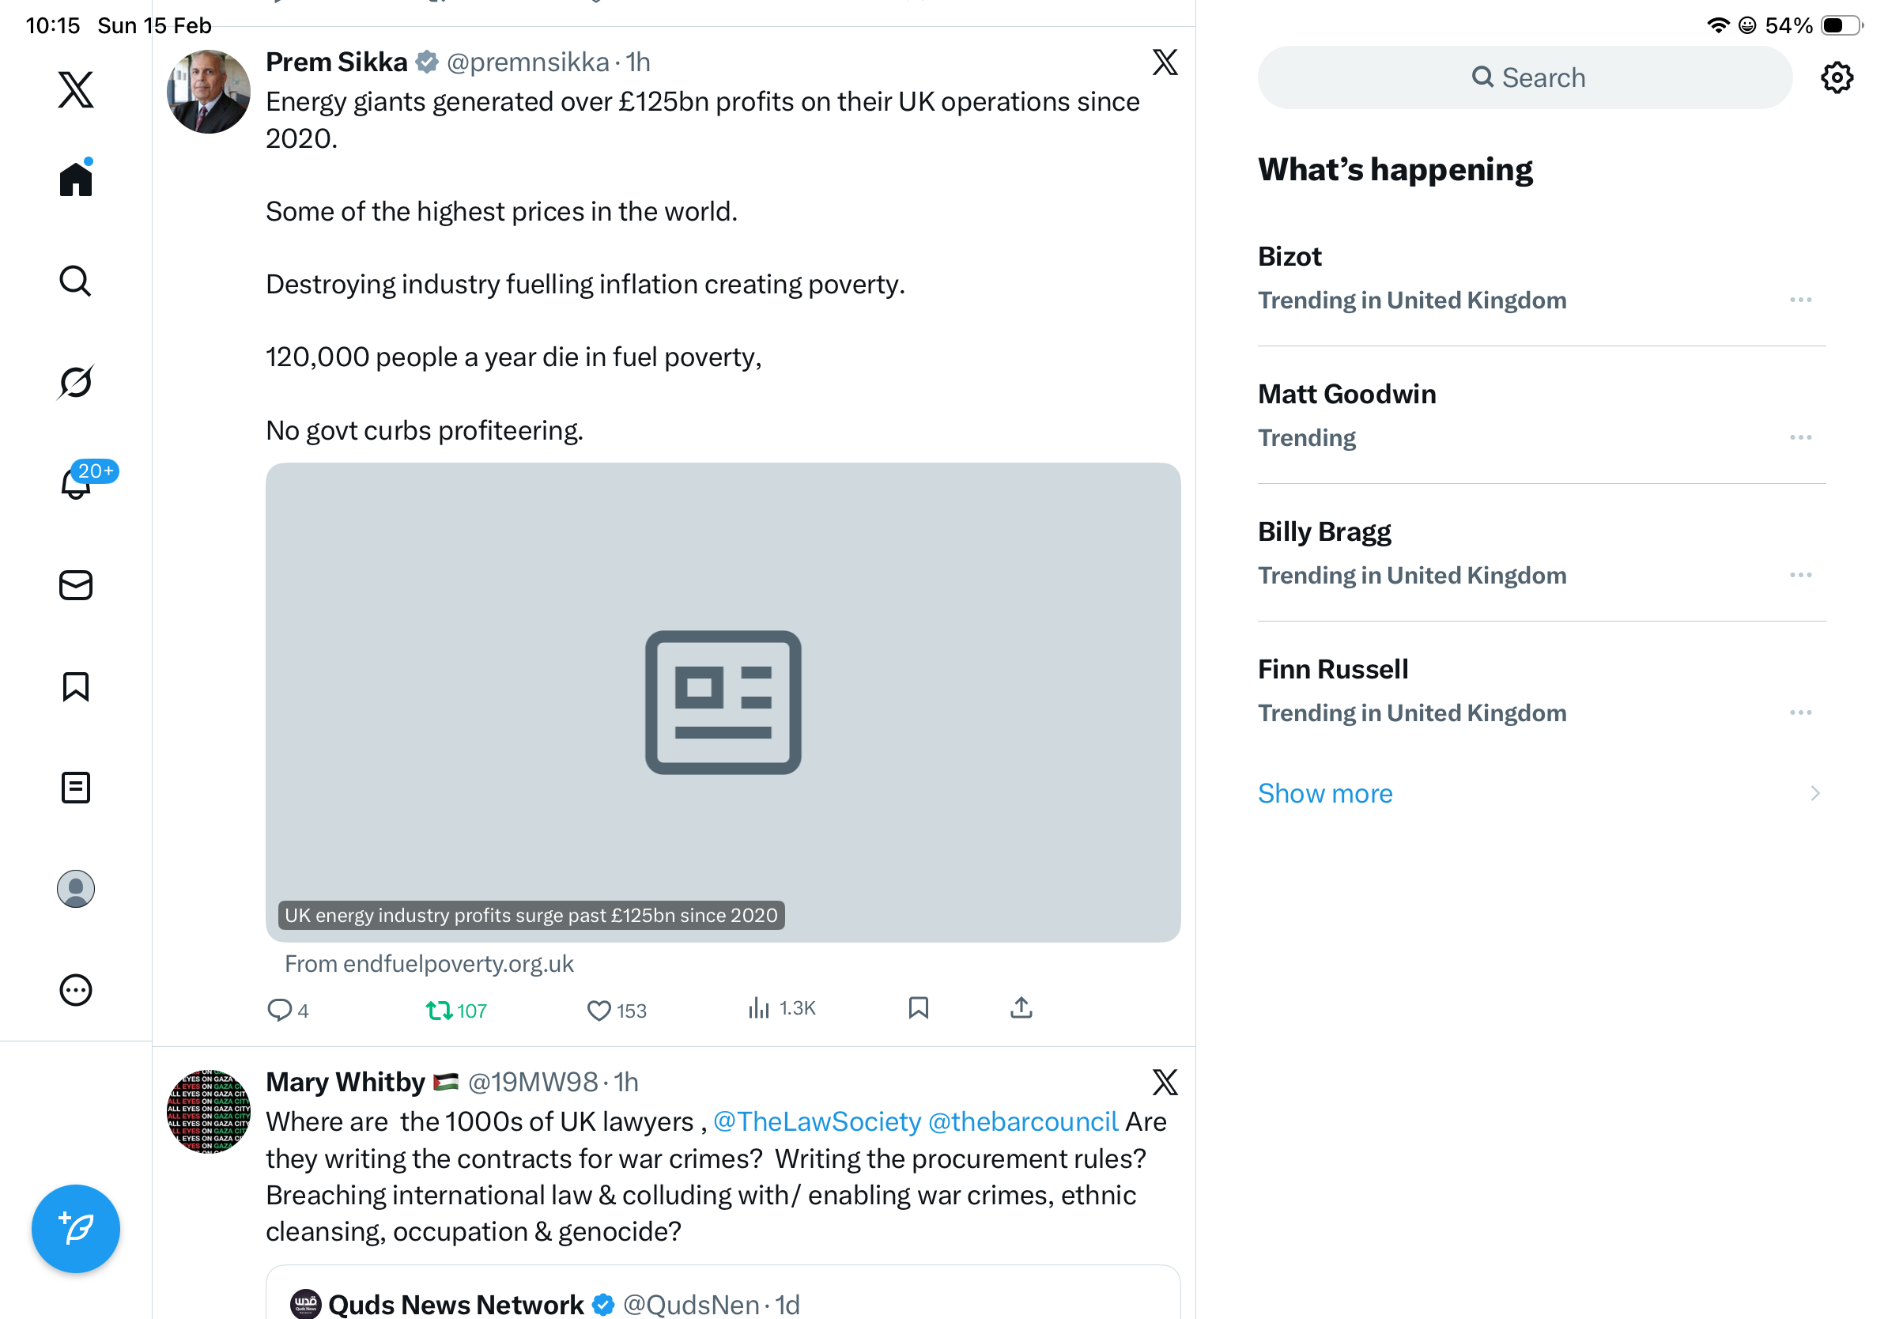This screenshot has width=1888, height=1319.
Task: Open the Lists icon in sidebar
Action: coord(76,787)
